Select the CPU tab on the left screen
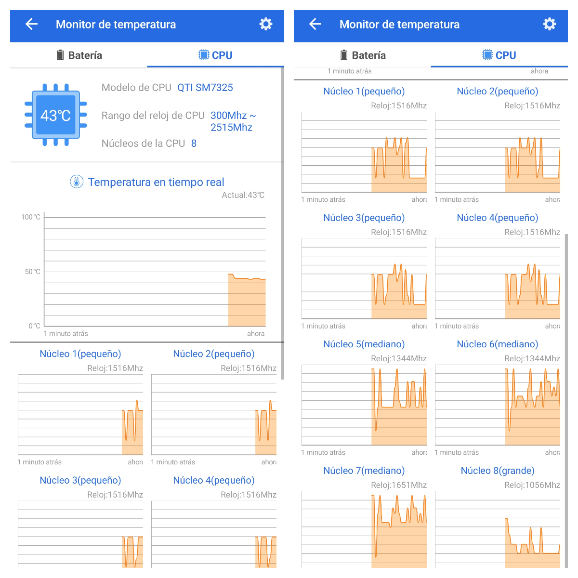This screenshot has width=578, height=578. click(x=215, y=55)
